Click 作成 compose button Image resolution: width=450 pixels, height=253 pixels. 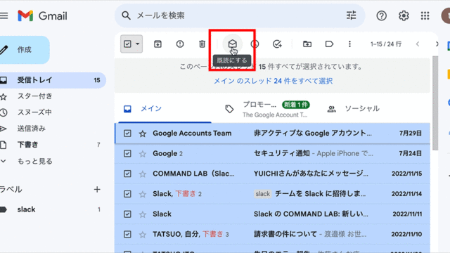click(25, 50)
